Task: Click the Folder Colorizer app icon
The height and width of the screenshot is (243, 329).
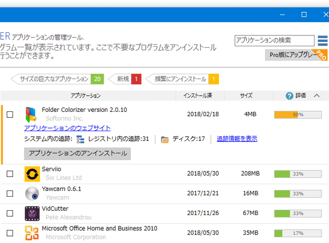Action: pyautogui.click(x=31, y=115)
